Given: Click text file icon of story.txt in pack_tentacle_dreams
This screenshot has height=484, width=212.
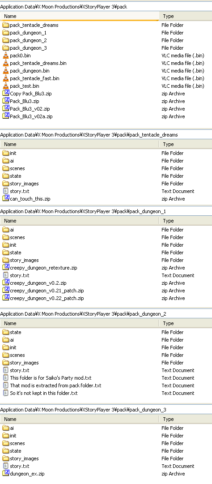Looking at the screenshot, I should (x=5, y=191).
